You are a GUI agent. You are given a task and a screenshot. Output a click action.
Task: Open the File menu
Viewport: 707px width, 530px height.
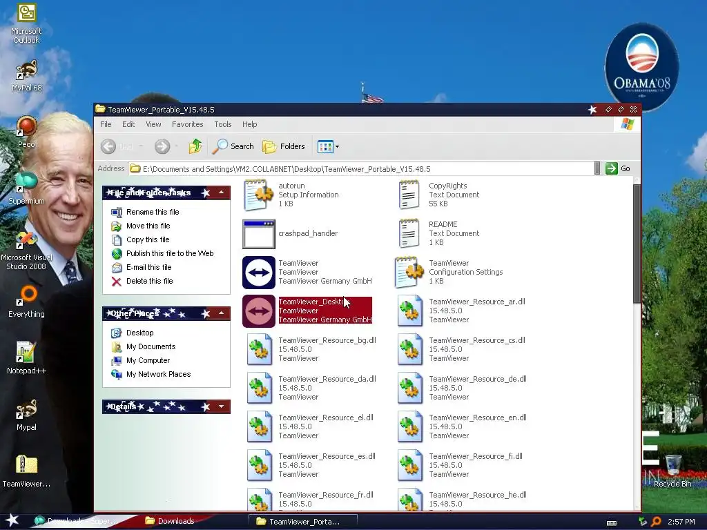(106, 124)
